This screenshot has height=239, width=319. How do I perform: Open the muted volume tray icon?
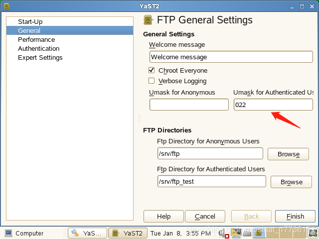pyautogui.click(x=224, y=234)
